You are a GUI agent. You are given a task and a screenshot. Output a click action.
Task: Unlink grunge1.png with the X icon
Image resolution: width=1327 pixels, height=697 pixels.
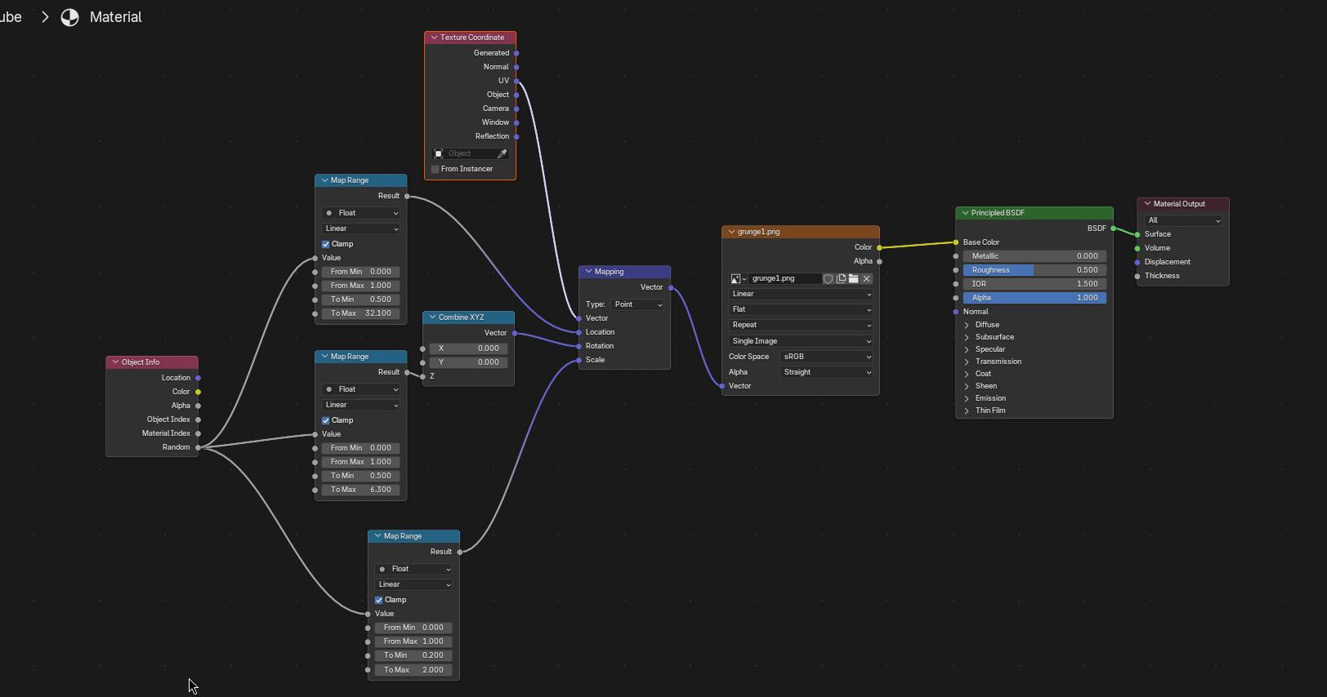(x=867, y=278)
